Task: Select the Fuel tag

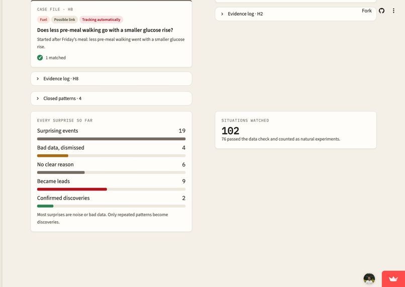Action: [x=43, y=20]
